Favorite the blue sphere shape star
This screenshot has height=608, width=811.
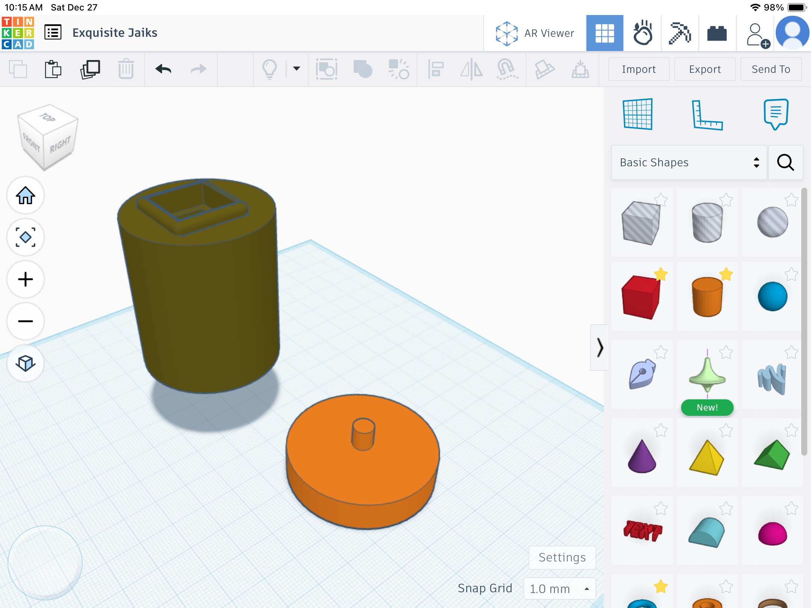coord(791,274)
